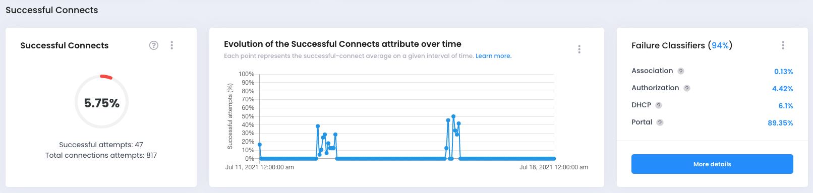
Task: Open the Learn more link
Action: [493, 56]
